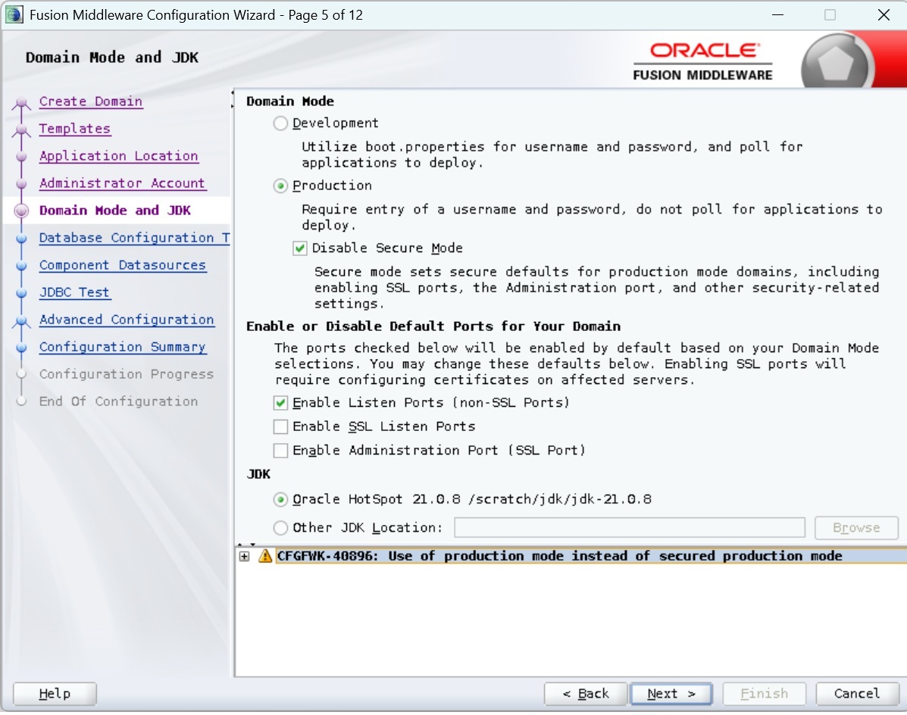Viewport: 907px width, 715px height.
Task: Open the Templates step link
Action: tap(74, 128)
